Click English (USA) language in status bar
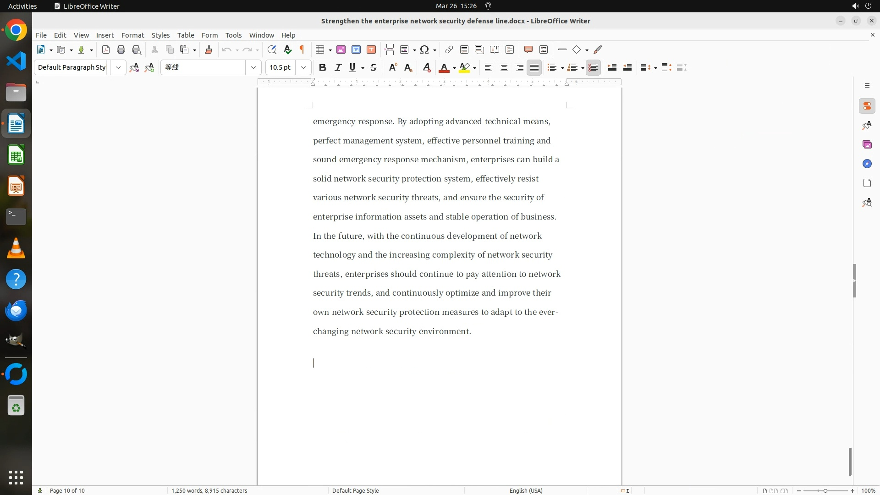The image size is (880, 495). pos(526,490)
